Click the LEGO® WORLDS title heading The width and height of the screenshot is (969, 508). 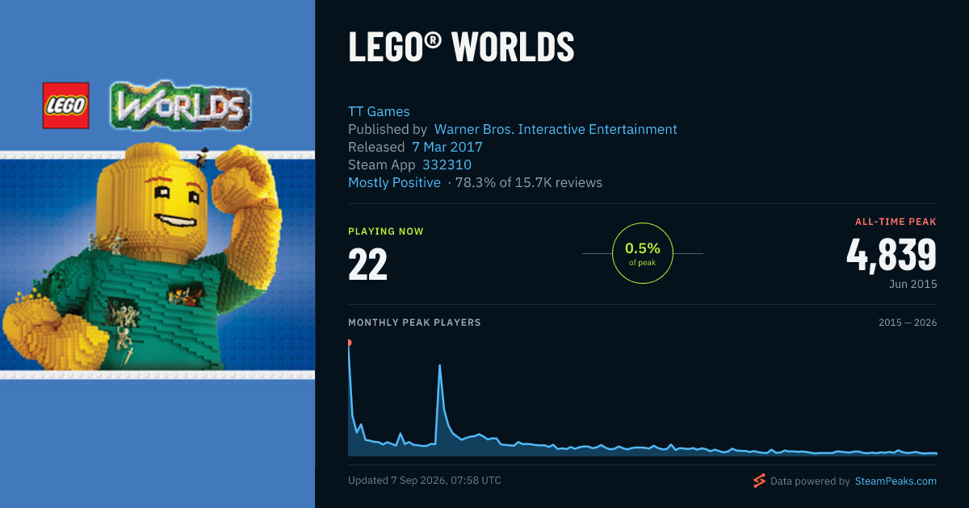[461, 47]
